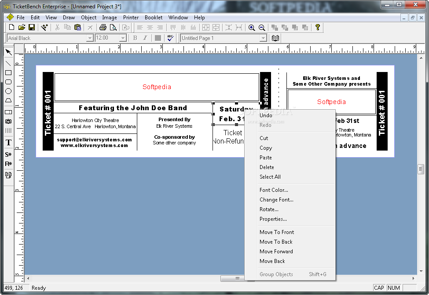Screen dimensions: 429x295
Task: Open the Image menu
Action: click(110, 18)
